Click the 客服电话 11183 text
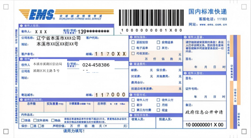 (213, 19)
